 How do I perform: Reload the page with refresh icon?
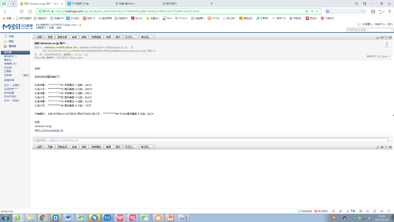[x=22, y=11]
